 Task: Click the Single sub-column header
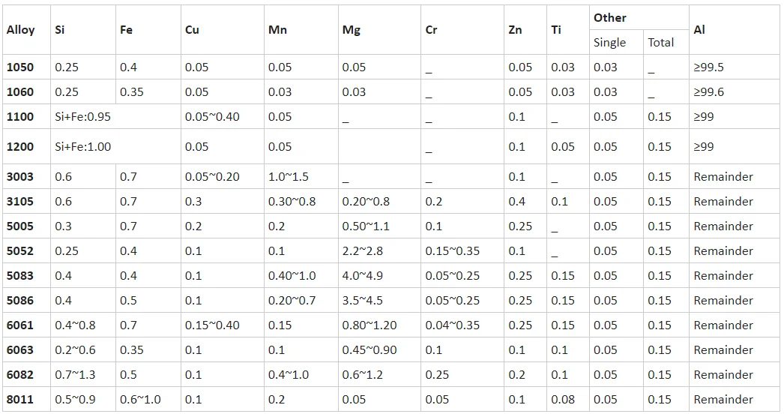(x=609, y=43)
